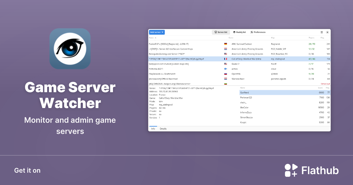Click the Game Server Watcher eye app icon
The image size is (353, 185).
(x=70, y=48)
